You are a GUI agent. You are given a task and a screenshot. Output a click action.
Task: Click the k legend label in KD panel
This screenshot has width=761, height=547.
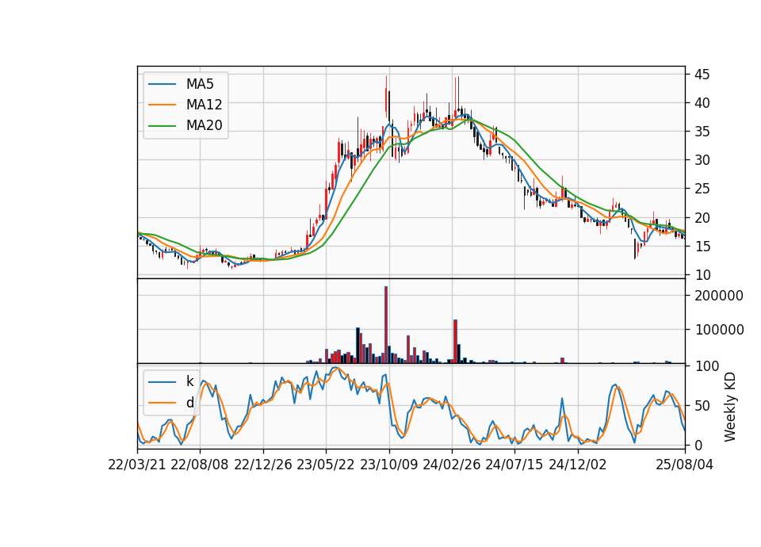click(189, 381)
